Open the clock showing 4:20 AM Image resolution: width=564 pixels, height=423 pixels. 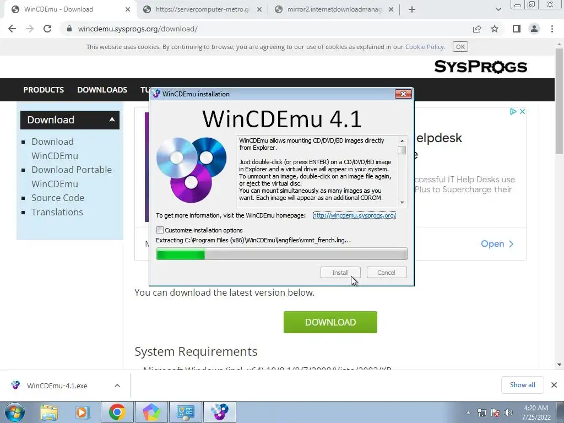536,413
